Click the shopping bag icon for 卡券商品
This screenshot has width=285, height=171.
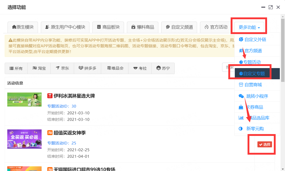click(x=241, y=107)
